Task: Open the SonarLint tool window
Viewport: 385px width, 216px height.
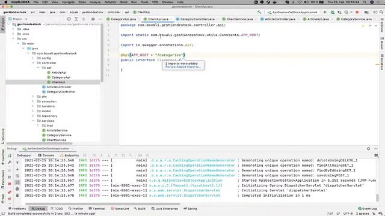Action: coord(120,209)
